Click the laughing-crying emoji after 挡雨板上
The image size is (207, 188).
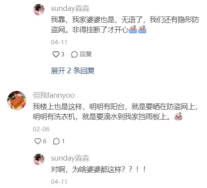(178, 116)
